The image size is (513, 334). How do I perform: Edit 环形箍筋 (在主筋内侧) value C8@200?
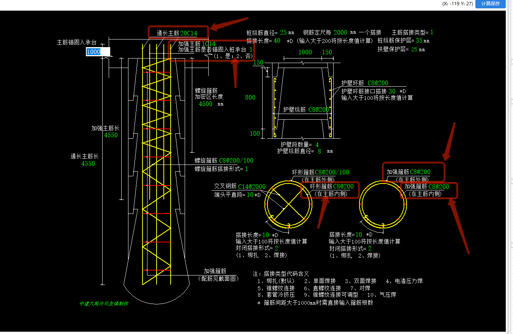[343, 187]
